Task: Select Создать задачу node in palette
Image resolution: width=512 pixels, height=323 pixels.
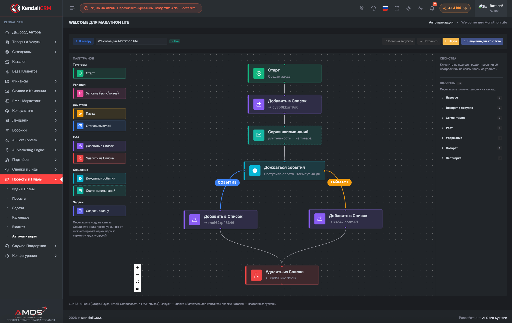Action: (x=99, y=211)
